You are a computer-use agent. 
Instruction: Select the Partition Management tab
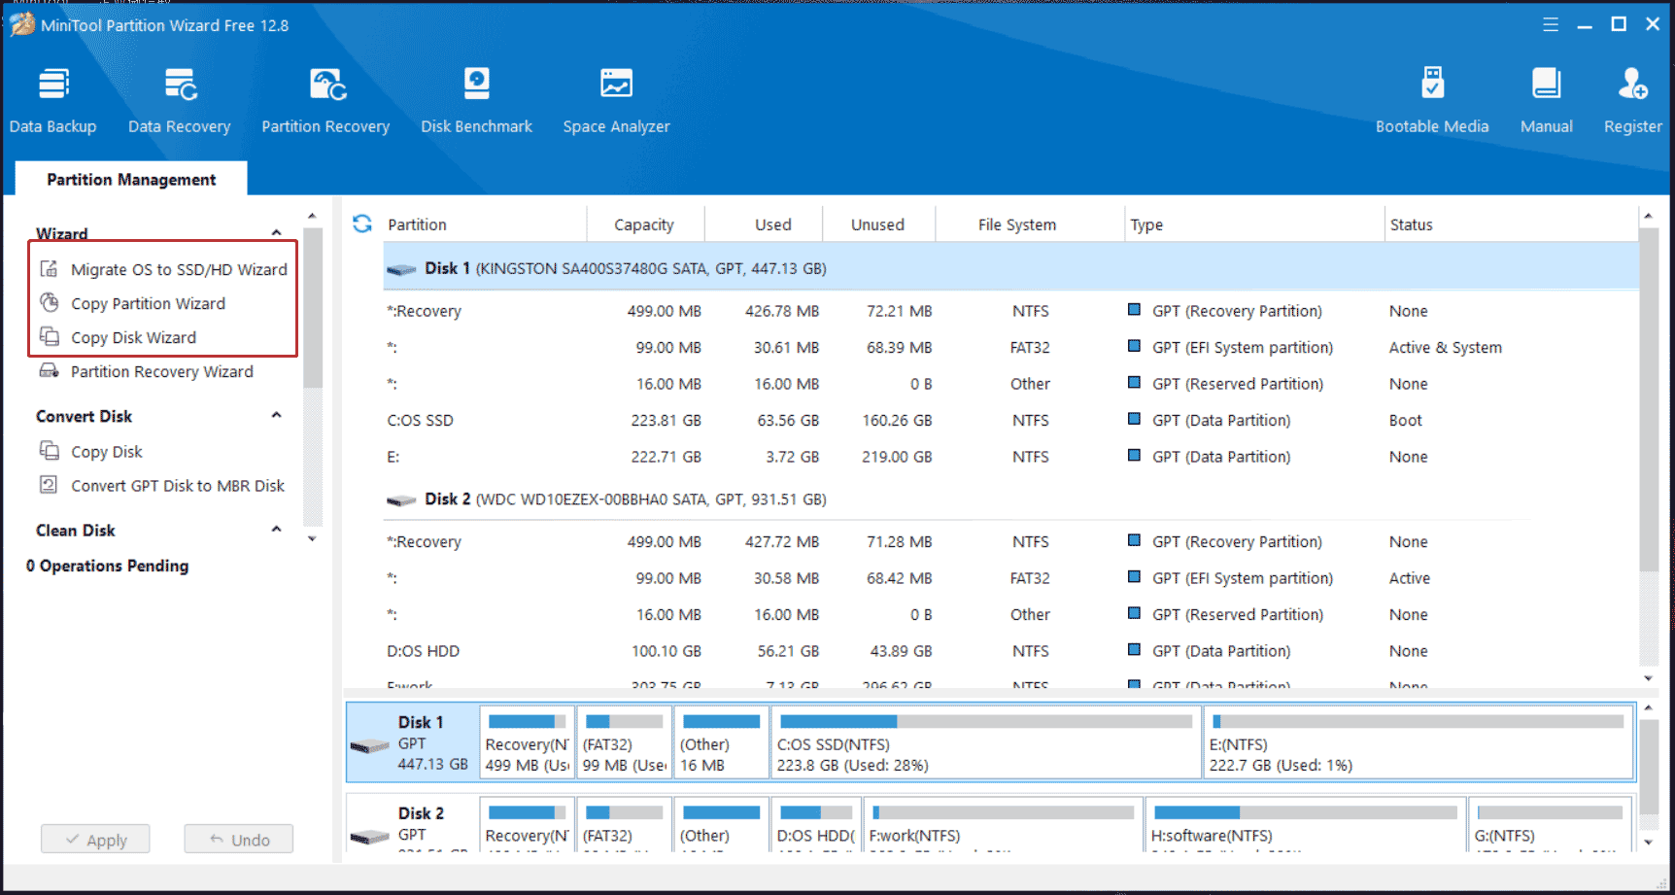pyautogui.click(x=131, y=180)
